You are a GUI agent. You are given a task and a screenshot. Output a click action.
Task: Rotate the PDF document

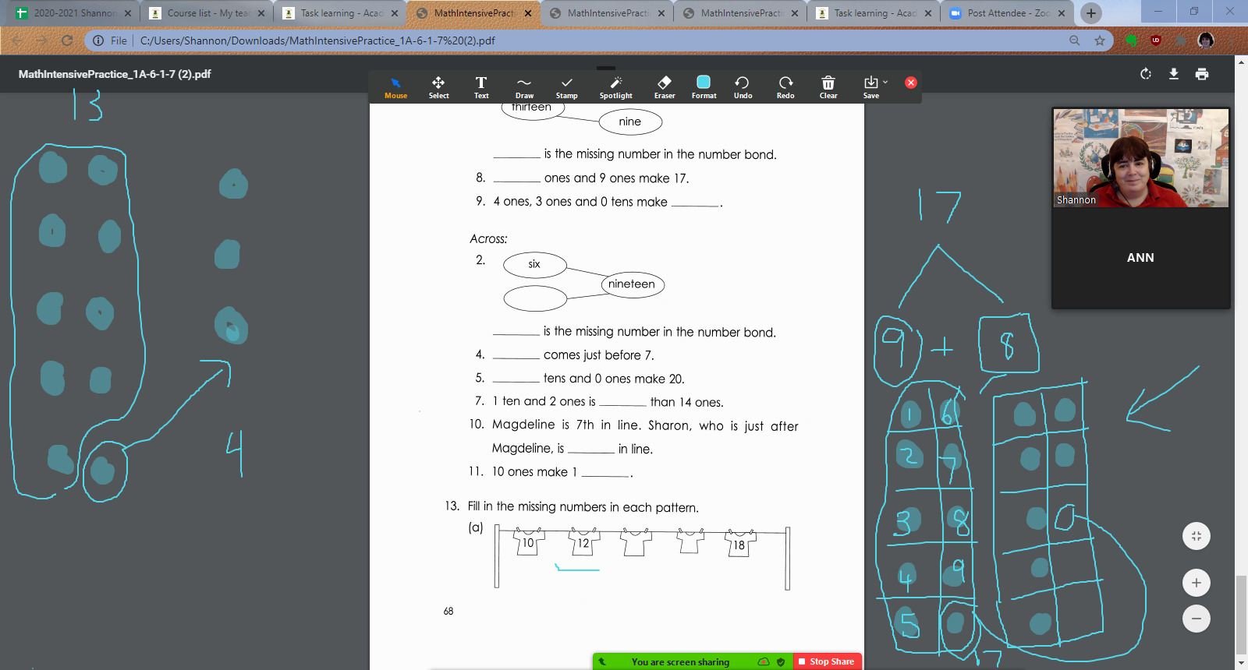click(x=1146, y=74)
